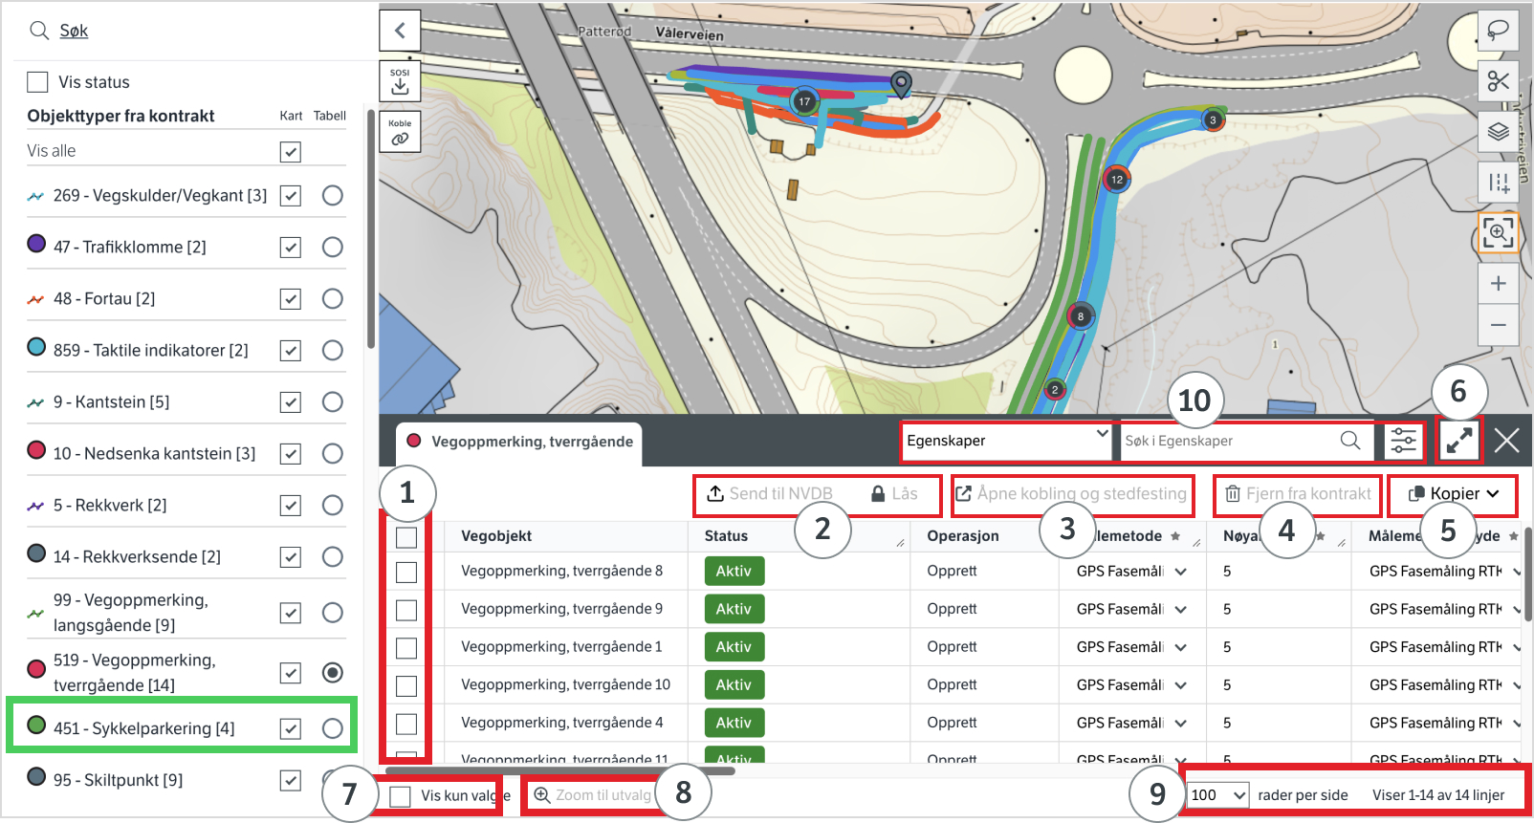Screen dimensions: 1534x823
Task: Expand the Kopier dropdown
Action: click(1453, 494)
